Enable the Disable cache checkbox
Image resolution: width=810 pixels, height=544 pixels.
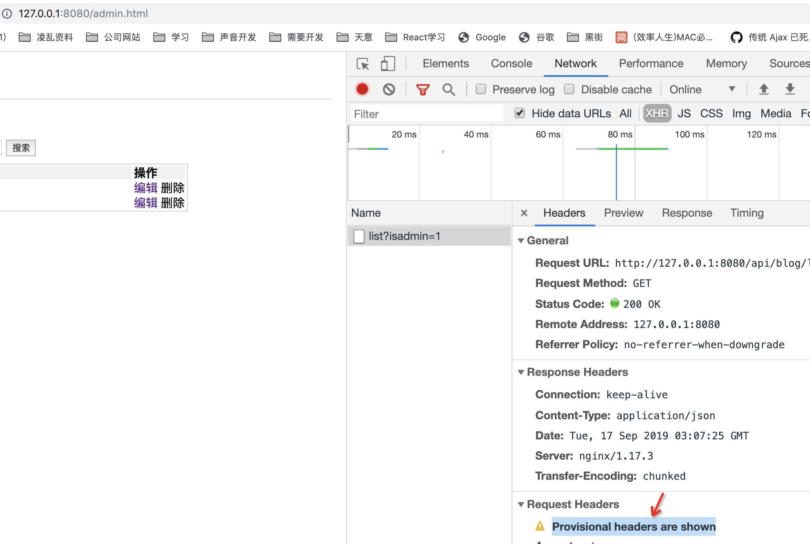click(x=569, y=89)
